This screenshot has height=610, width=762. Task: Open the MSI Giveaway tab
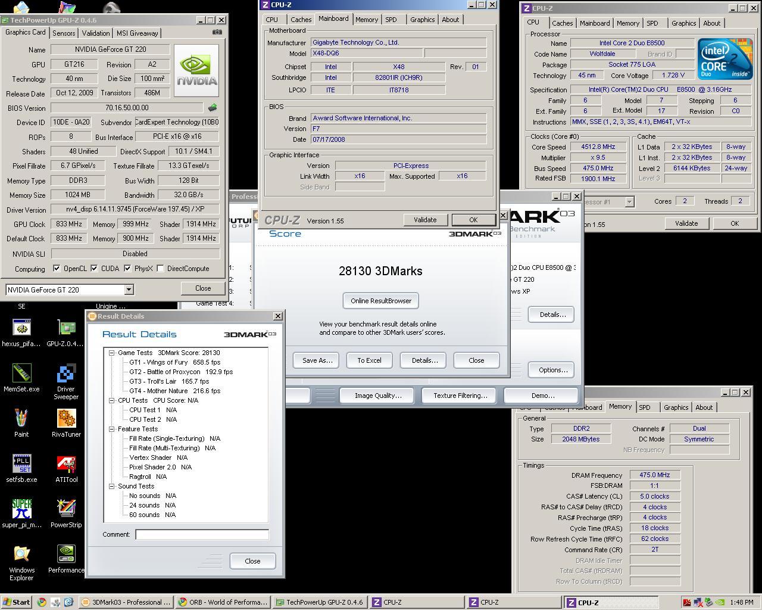[x=137, y=33]
